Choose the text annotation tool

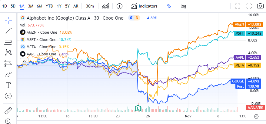[x=8, y=85]
